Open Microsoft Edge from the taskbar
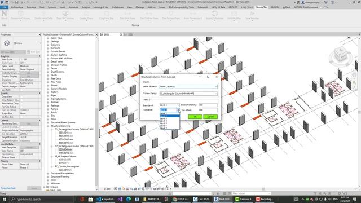This screenshot has height=203, width=361. [x=129, y=199]
